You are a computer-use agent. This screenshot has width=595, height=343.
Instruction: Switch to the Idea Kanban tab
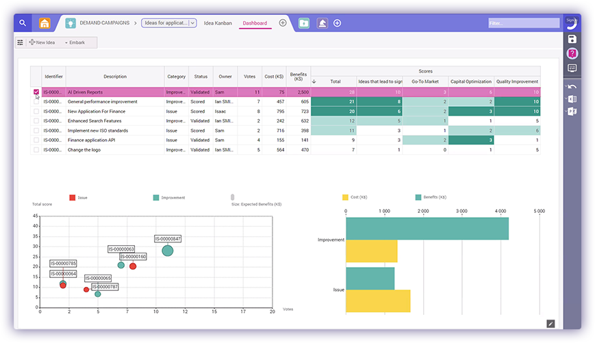click(x=218, y=23)
